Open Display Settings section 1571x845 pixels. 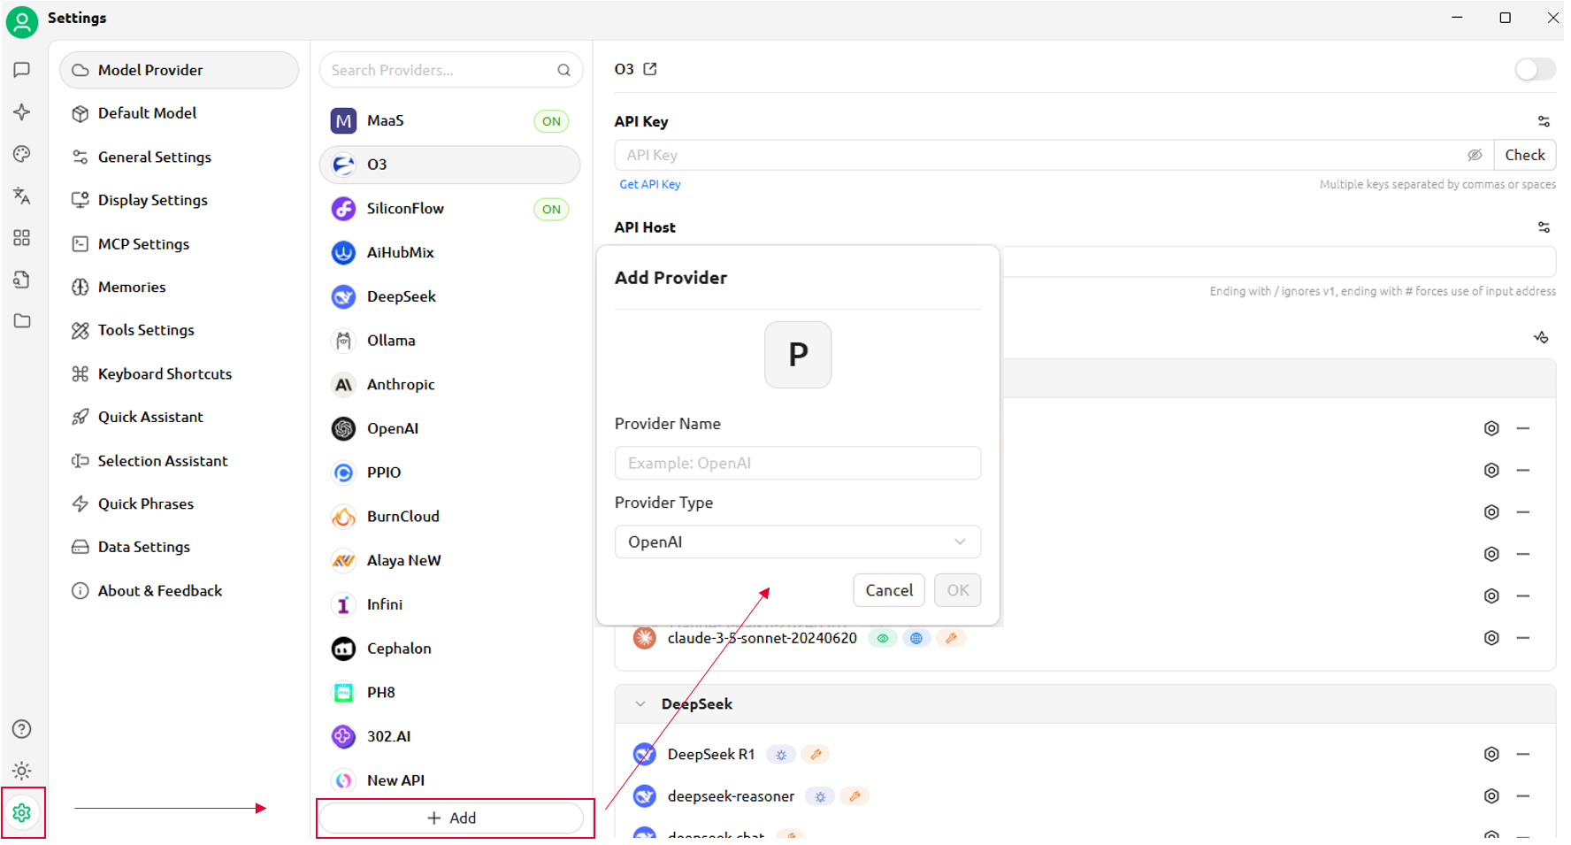[x=179, y=200]
